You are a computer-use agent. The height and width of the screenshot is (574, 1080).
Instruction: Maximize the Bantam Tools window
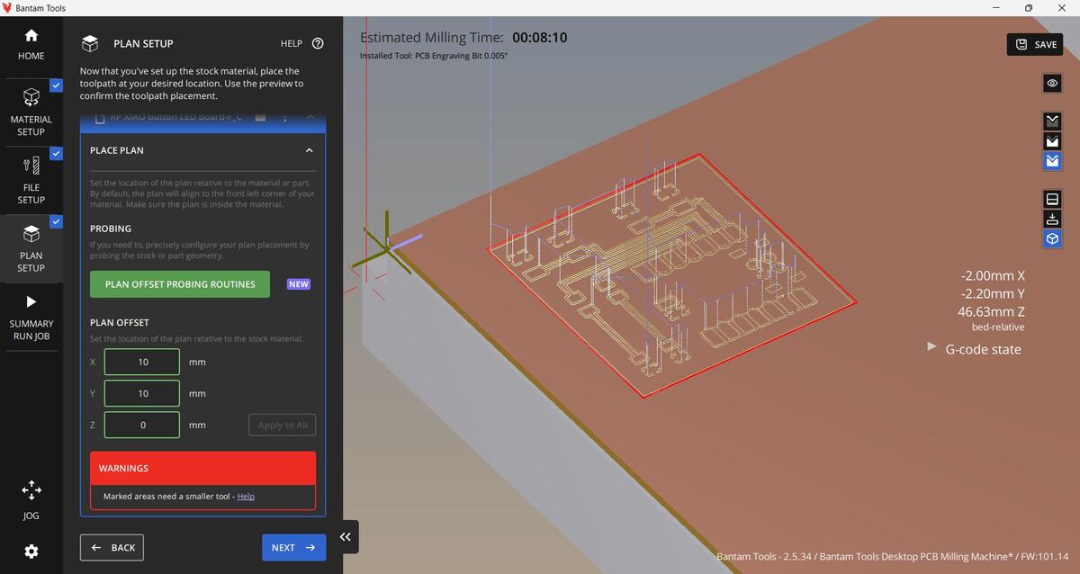1028,7
